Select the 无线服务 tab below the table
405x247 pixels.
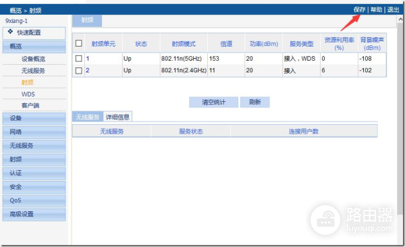coord(88,117)
